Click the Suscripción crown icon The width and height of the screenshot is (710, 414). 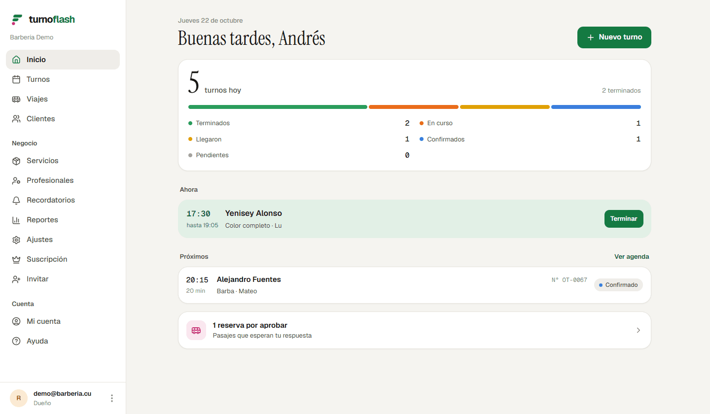tap(16, 259)
